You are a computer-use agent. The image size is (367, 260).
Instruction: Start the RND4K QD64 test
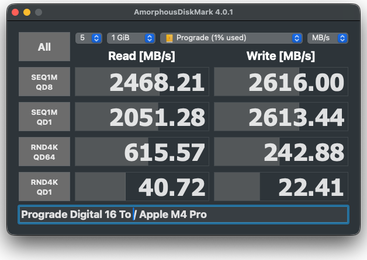tap(44, 152)
